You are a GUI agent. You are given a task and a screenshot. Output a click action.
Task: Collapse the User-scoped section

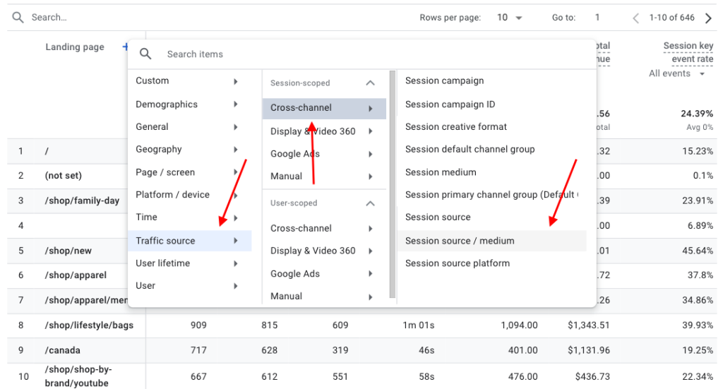pos(370,203)
